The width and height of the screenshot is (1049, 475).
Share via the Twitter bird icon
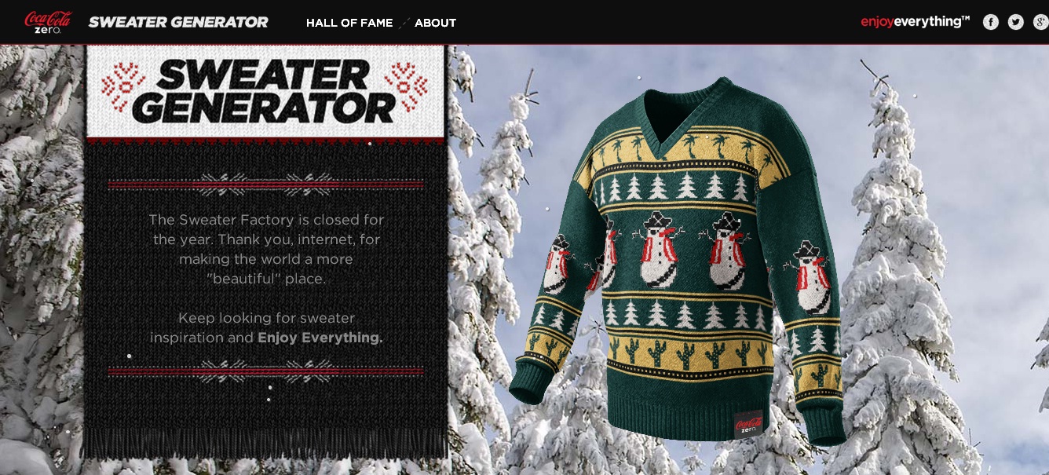pos(1016,22)
